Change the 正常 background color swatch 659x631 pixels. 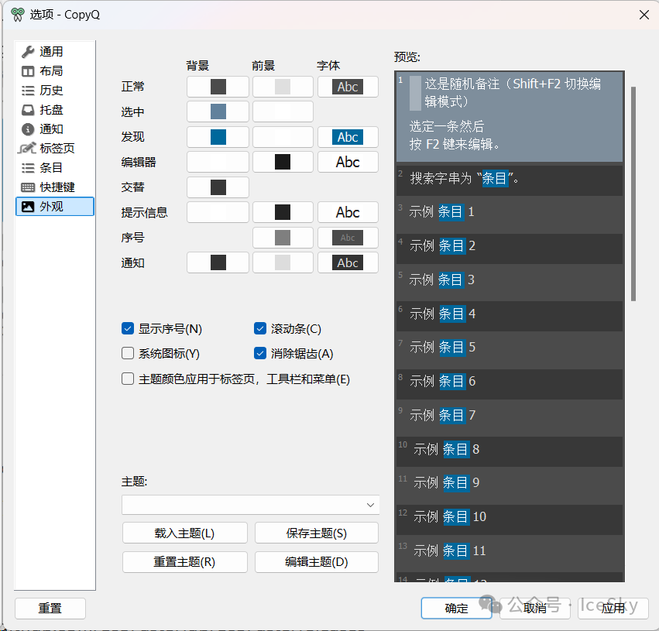[x=218, y=87]
